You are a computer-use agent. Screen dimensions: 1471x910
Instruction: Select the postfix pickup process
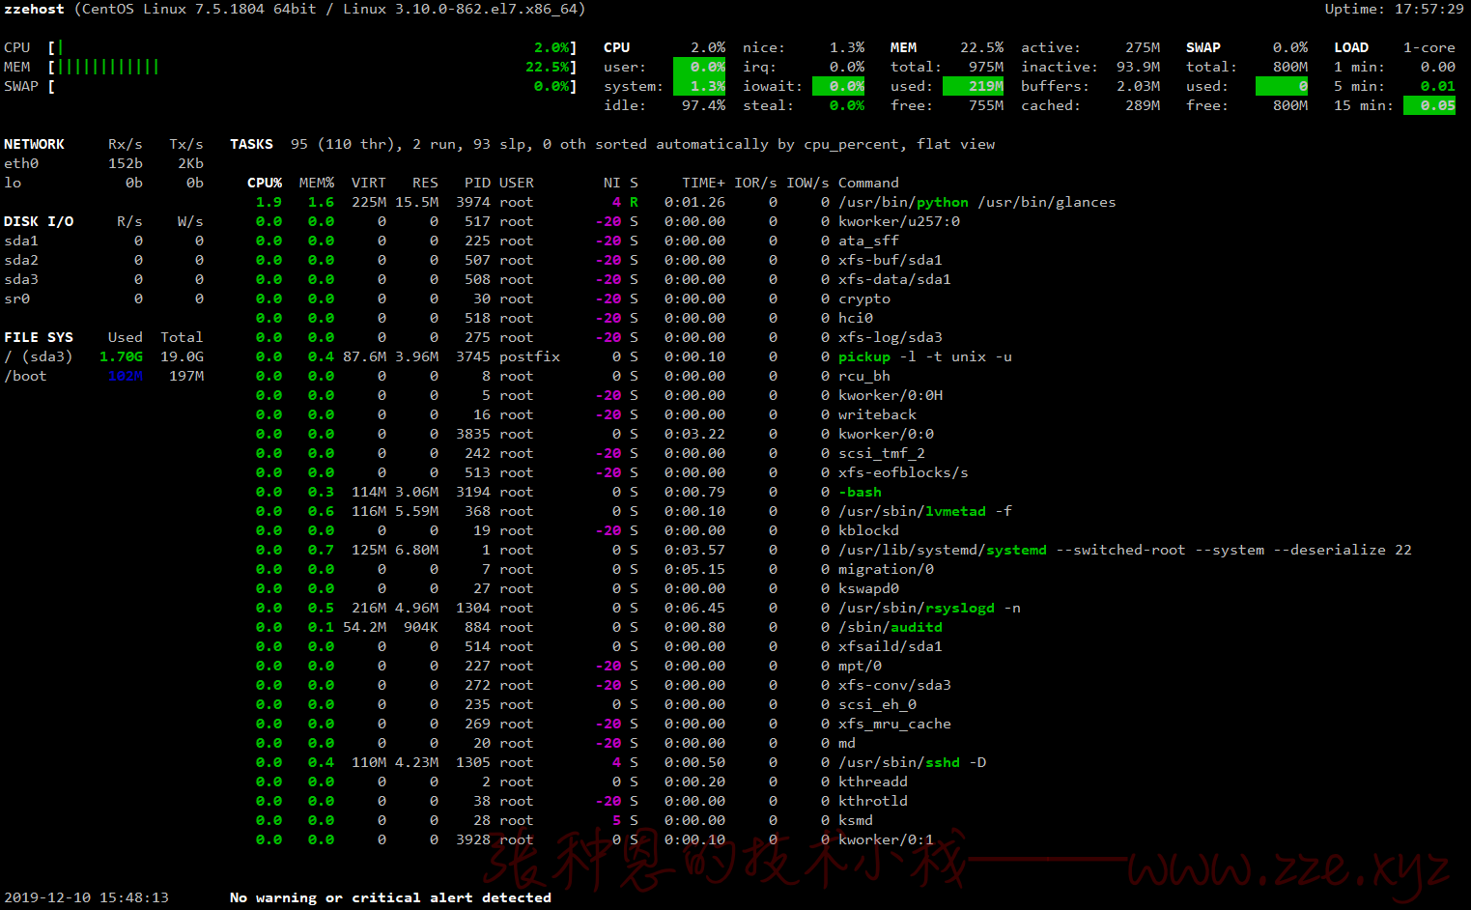click(634, 356)
